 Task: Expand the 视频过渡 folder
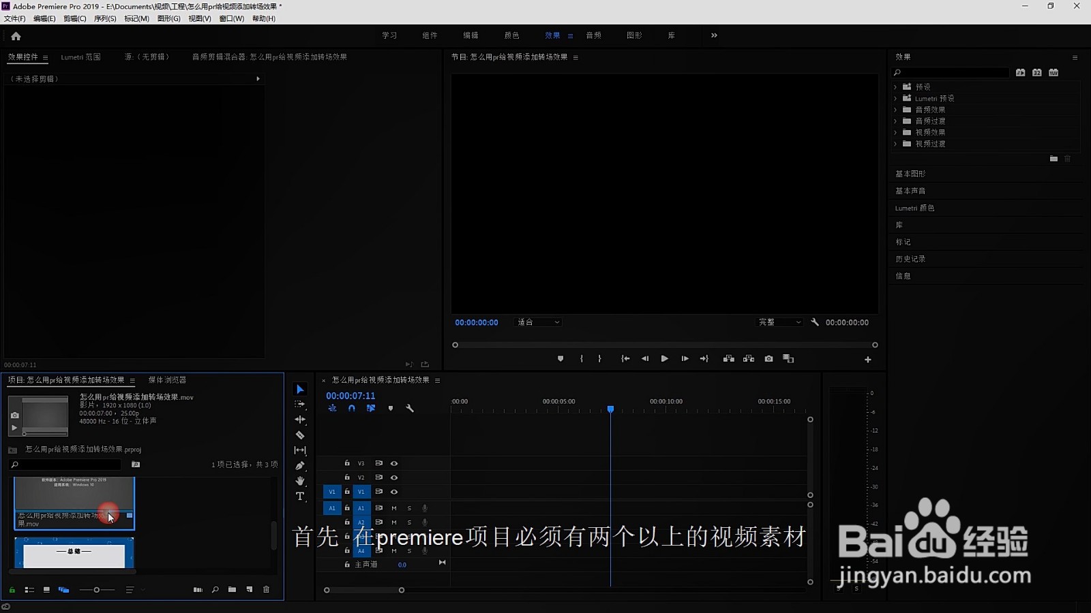896,144
